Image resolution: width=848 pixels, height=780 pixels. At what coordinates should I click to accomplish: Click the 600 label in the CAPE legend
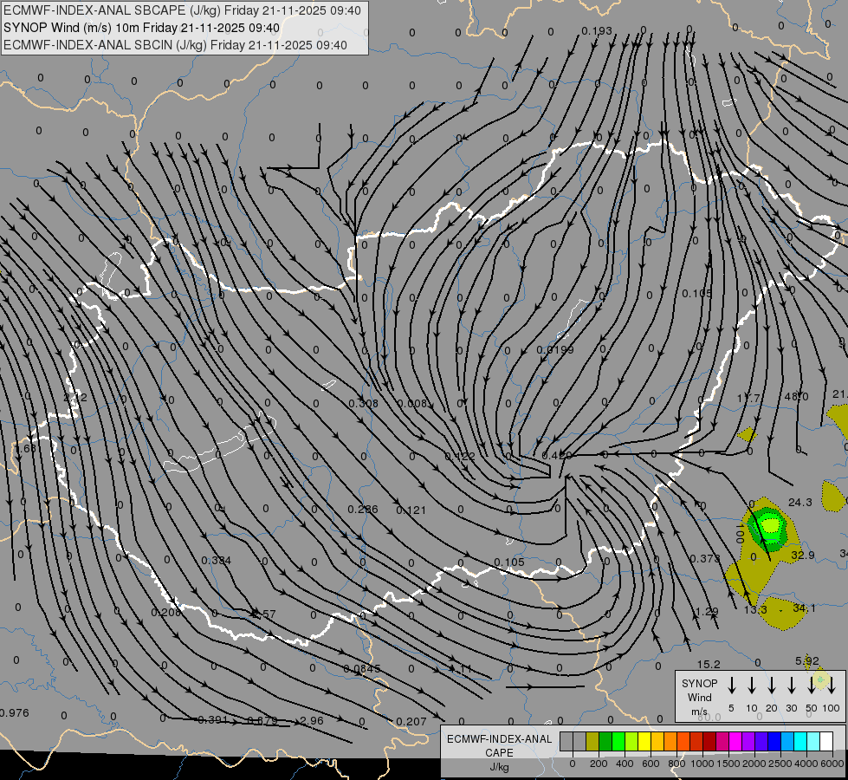[651, 764]
